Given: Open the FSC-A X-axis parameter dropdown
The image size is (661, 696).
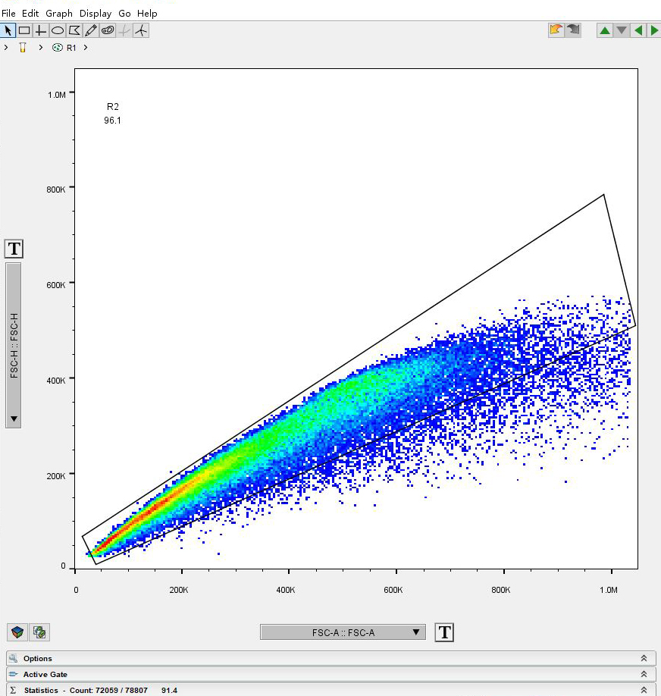Looking at the screenshot, I should 343,632.
